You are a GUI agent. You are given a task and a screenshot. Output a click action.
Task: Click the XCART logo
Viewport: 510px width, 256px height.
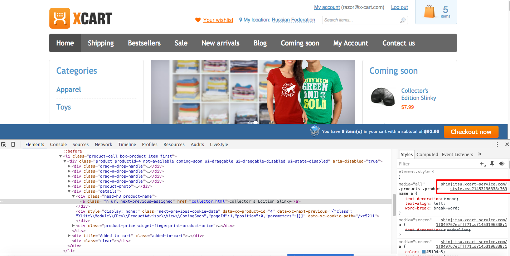point(81,18)
